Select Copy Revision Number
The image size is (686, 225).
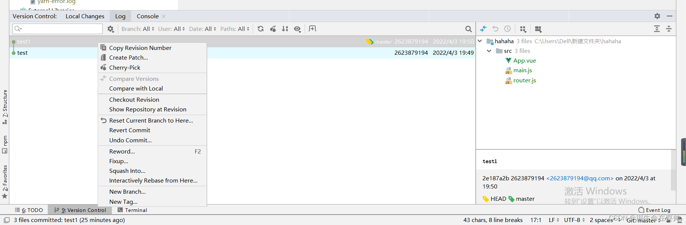pos(152,48)
